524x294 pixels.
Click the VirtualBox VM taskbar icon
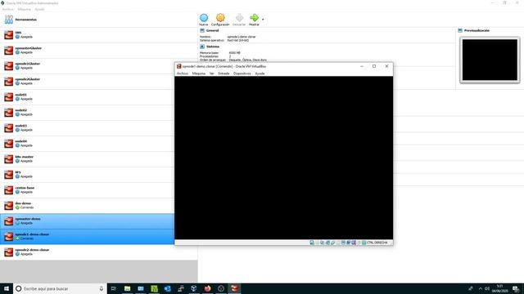pos(234,288)
